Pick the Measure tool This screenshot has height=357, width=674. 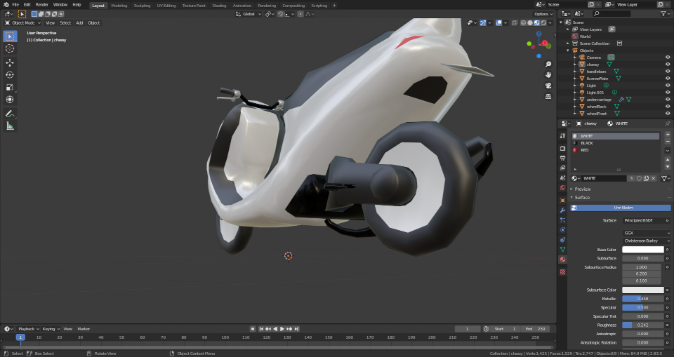click(10, 126)
